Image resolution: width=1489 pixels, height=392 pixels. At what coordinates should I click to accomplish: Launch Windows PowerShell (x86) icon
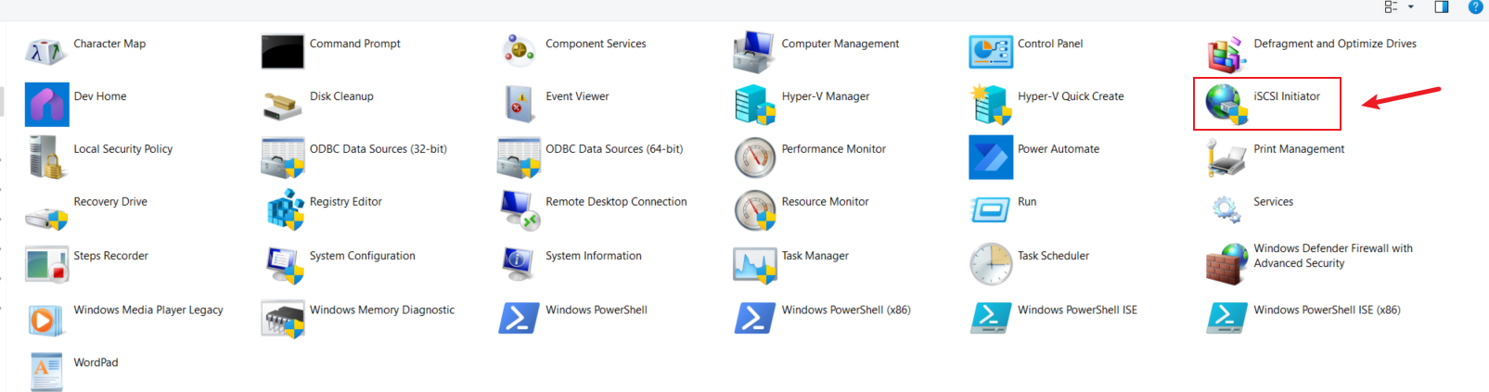click(755, 318)
